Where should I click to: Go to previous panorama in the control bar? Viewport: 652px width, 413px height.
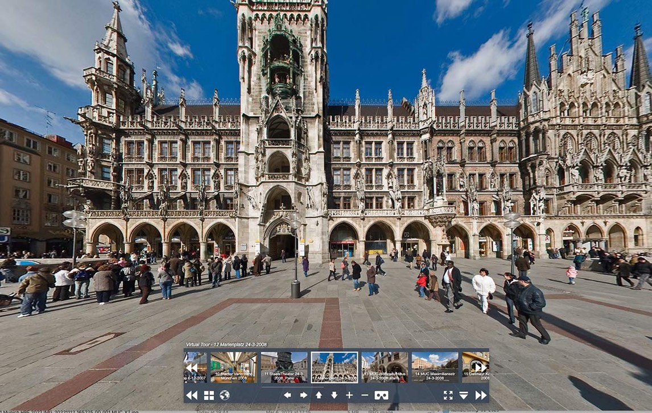click(x=192, y=395)
